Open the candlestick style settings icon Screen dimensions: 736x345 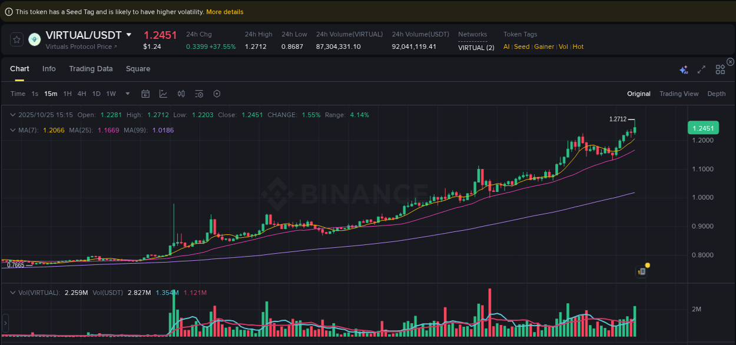click(181, 94)
